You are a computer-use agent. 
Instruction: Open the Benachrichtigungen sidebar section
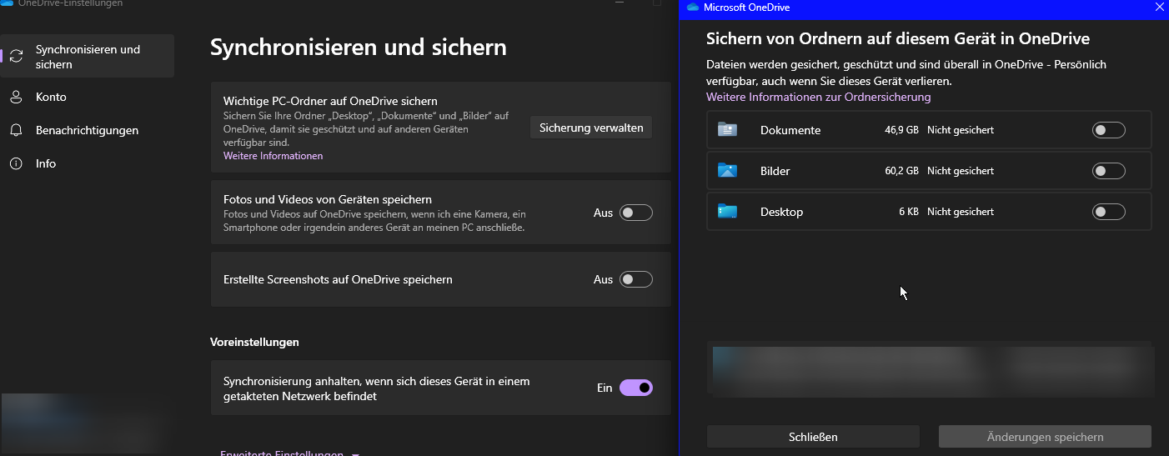88,130
